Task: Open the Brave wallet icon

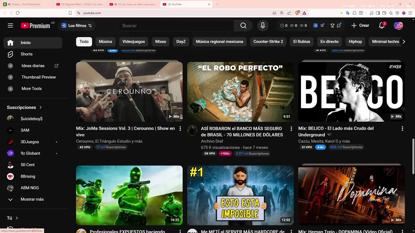Action: (x=384, y=13)
